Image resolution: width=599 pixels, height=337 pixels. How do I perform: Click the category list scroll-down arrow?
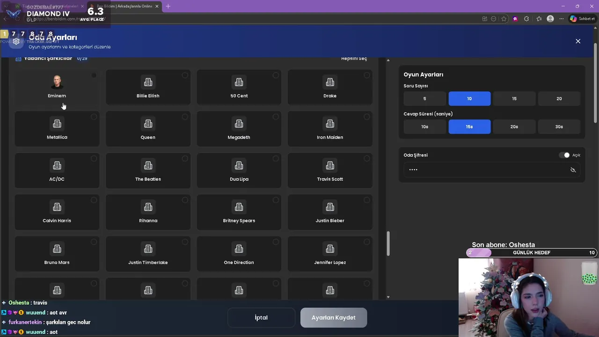tap(388, 297)
